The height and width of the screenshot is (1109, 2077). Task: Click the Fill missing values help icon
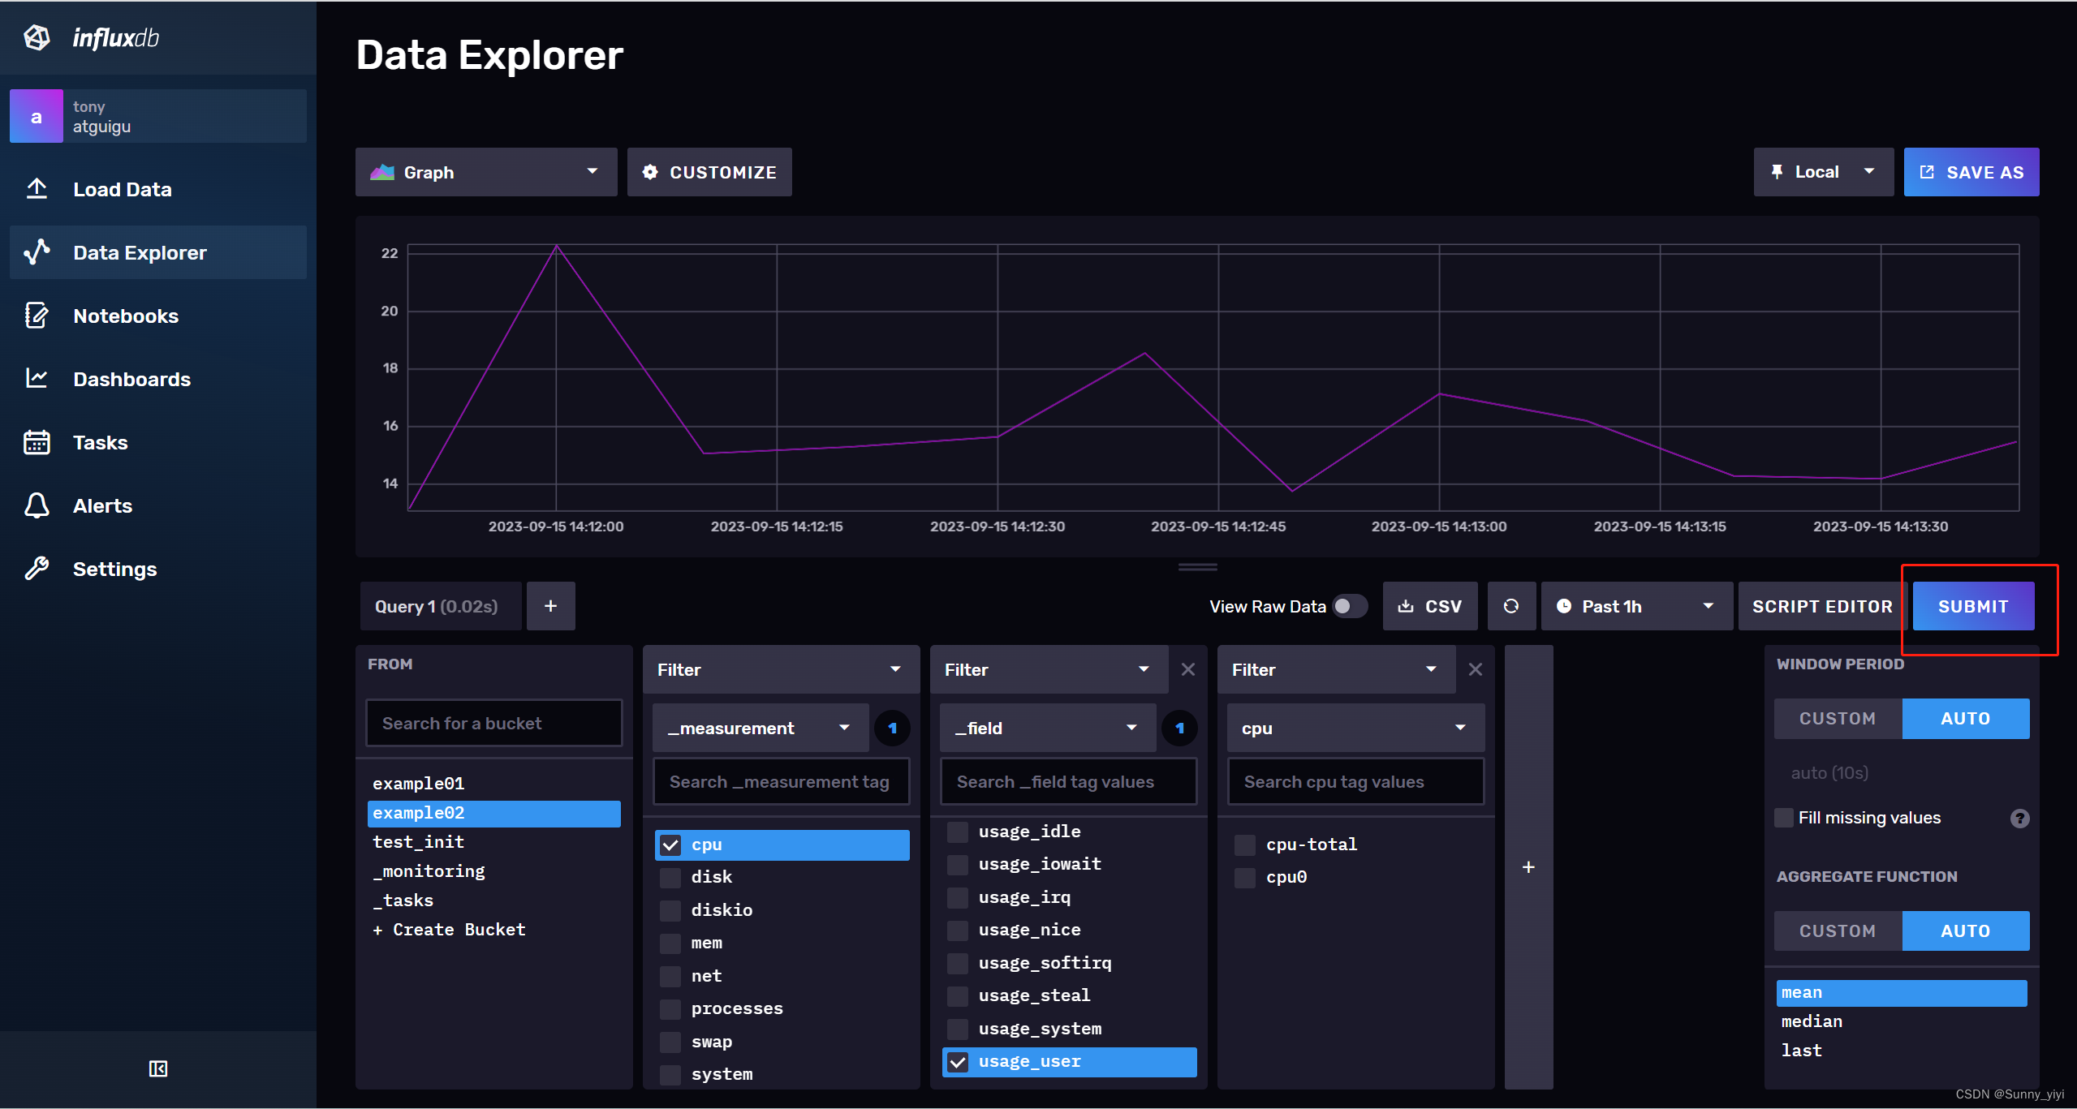pyautogui.click(x=2019, y=819)
